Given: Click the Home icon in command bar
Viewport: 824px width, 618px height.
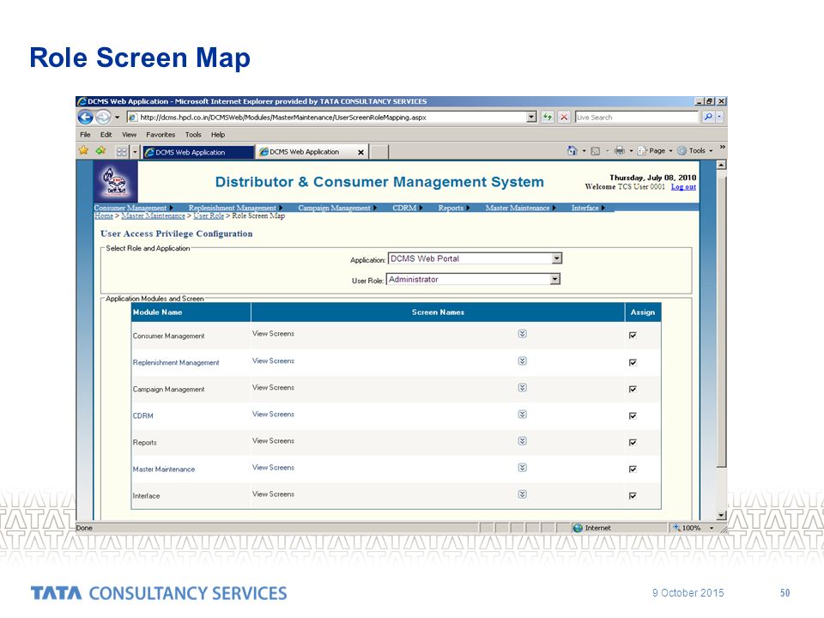Looking at the screenshot, I should click(573, 151).
